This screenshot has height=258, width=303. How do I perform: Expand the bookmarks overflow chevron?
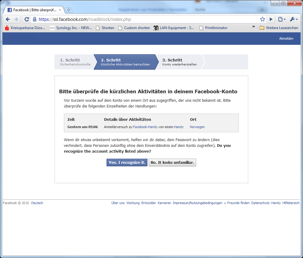pyautogui.click(x=254, y=26)
